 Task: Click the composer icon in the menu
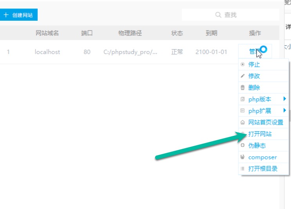(242, 157)
